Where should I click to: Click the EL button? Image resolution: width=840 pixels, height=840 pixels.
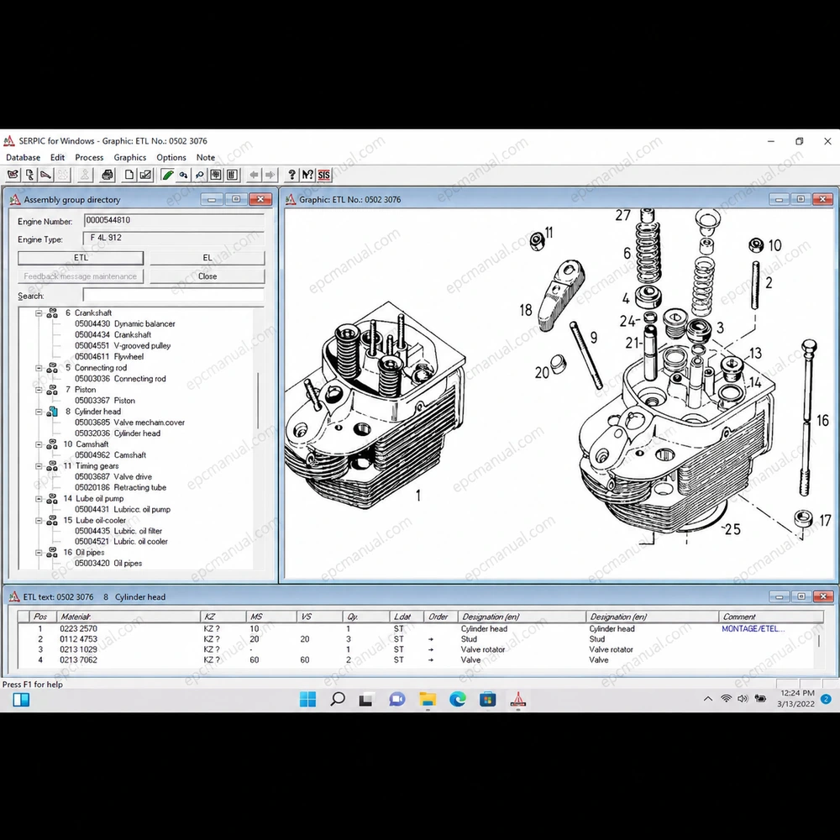tap(207, 258)
